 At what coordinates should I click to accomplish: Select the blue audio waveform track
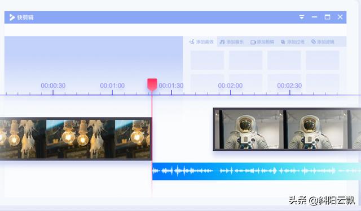[x=257, y=171]
